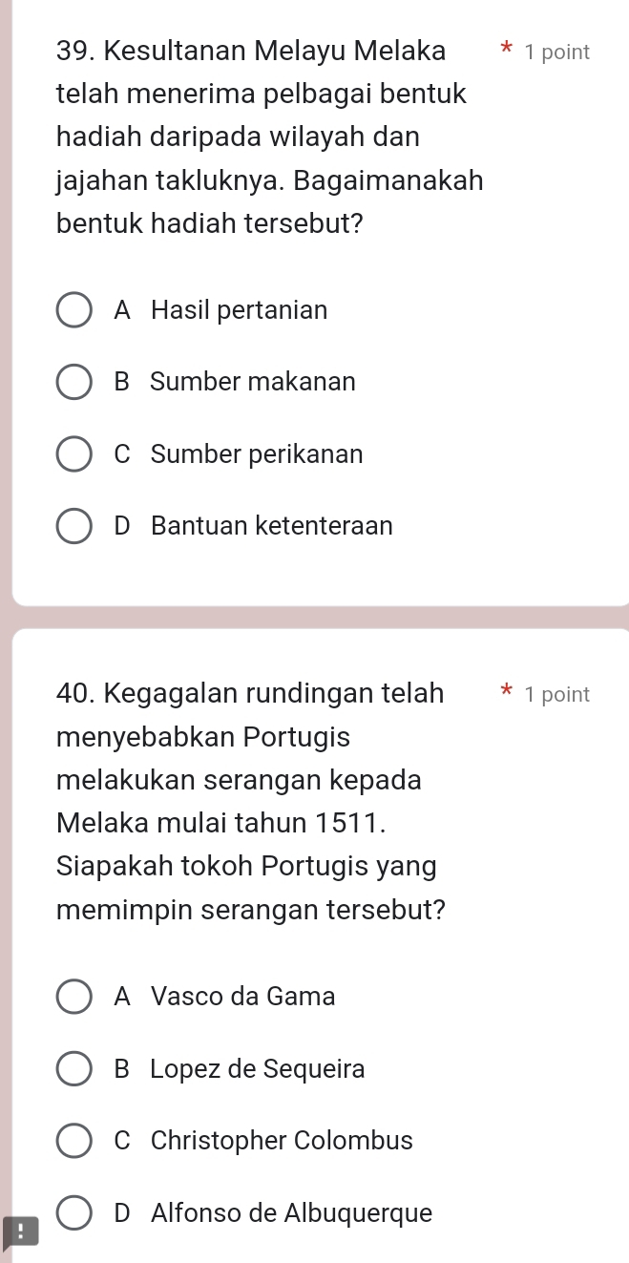Click the 'Hasil pertanian' answer label
This screenshot has height=1263, width=629.
tap(239, 310)
